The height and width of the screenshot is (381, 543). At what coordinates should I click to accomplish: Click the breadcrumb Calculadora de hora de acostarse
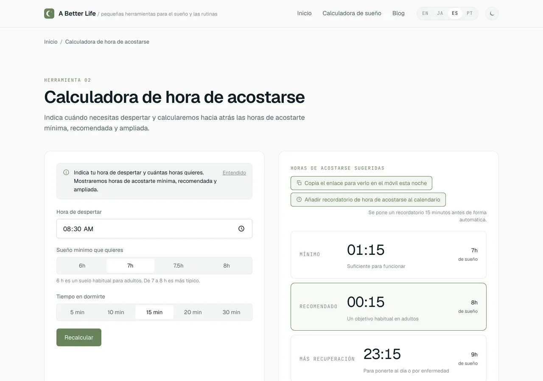[x=107, y=42]
